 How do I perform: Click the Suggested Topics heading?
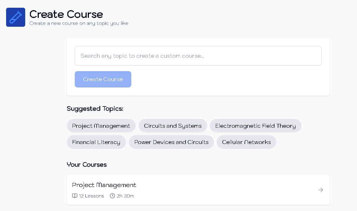[x=95, y=109]
